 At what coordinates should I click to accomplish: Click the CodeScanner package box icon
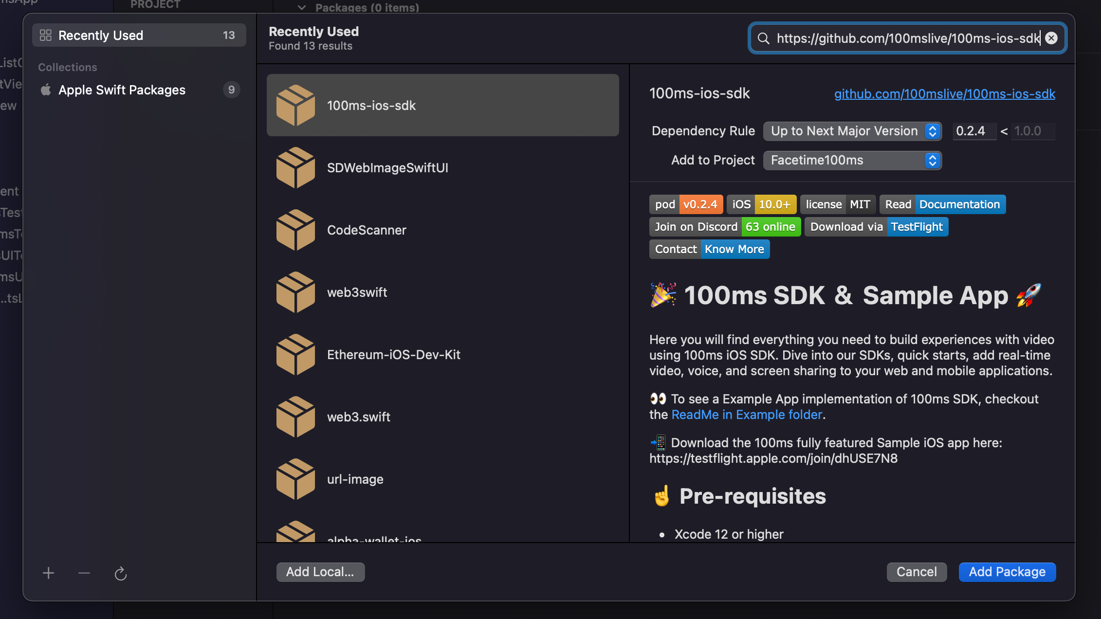point(295,230)
